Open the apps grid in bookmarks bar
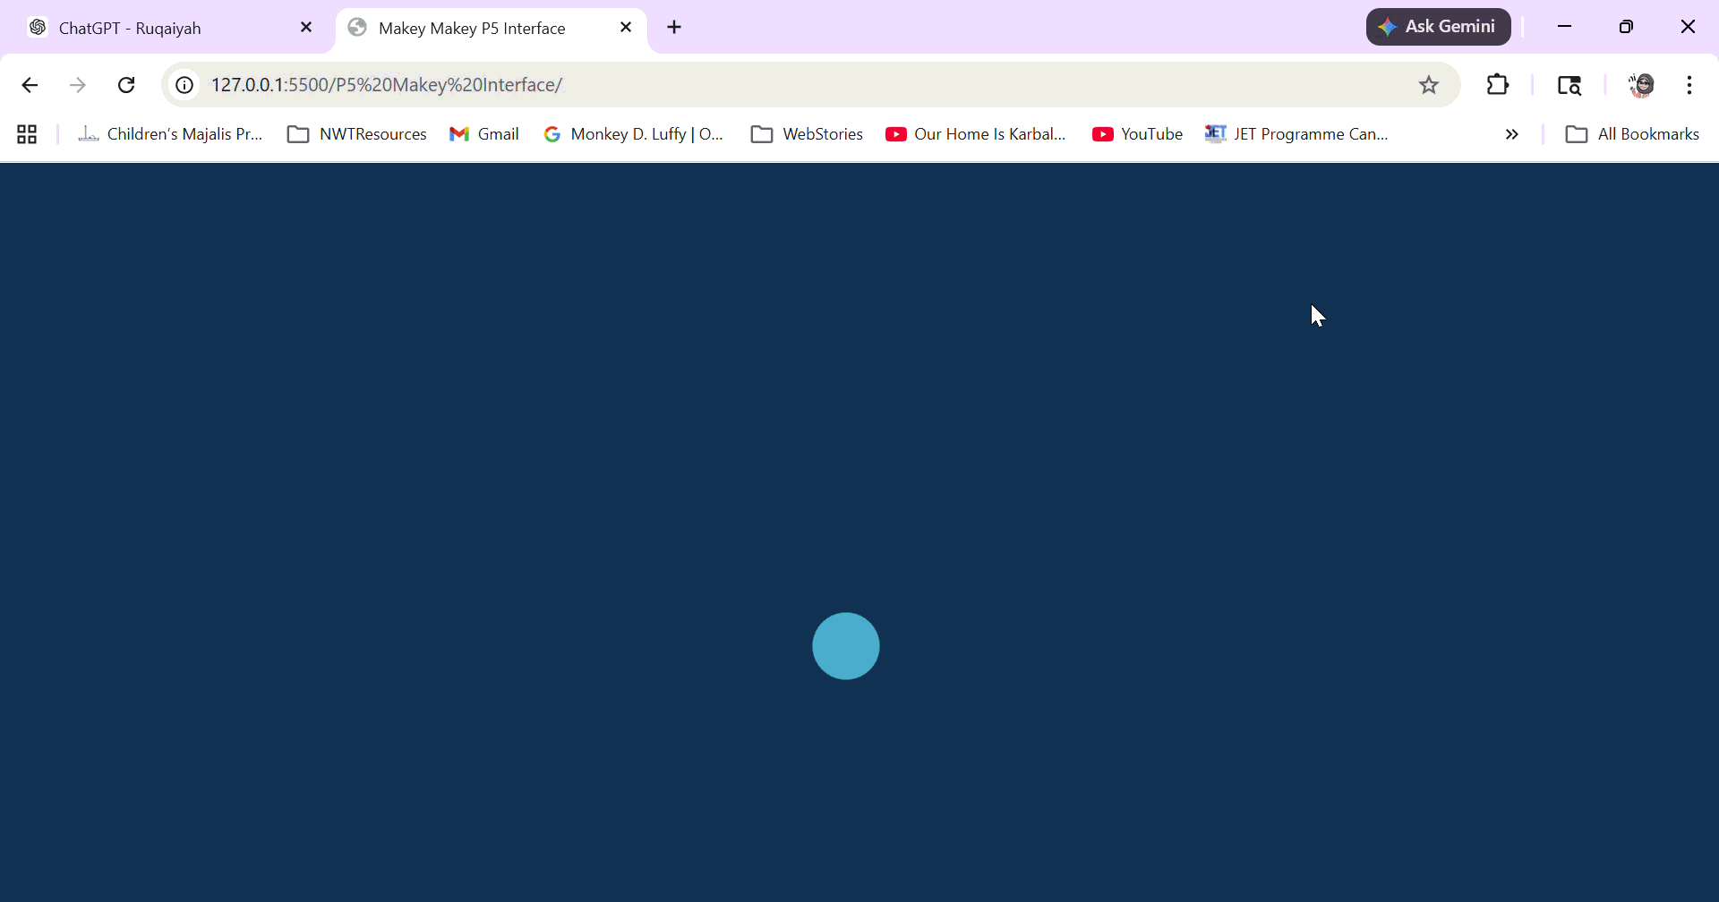The image size is (1719, 902). coord(27,134)
